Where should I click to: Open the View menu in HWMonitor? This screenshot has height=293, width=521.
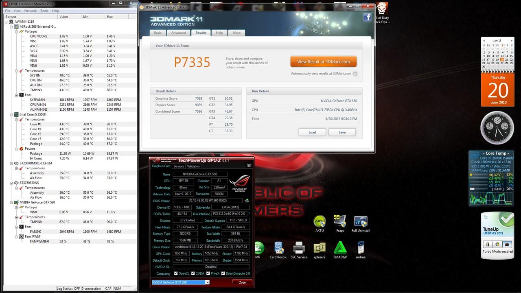click(17, 11)
